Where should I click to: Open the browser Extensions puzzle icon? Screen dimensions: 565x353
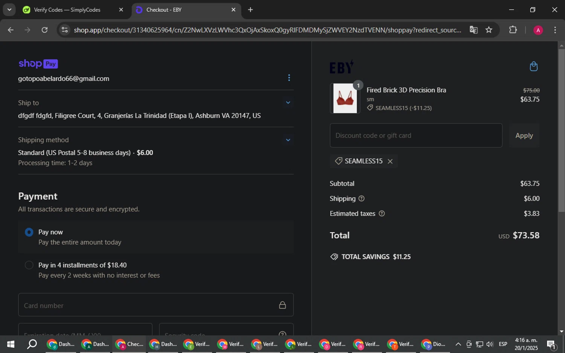(x=513, y=30)
